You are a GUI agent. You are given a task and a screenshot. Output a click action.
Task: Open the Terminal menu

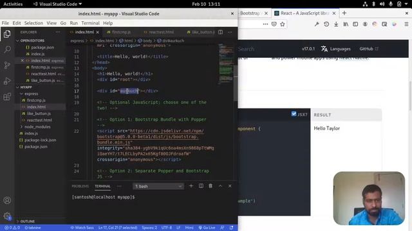pyautogui.click(x=90, y=23)
